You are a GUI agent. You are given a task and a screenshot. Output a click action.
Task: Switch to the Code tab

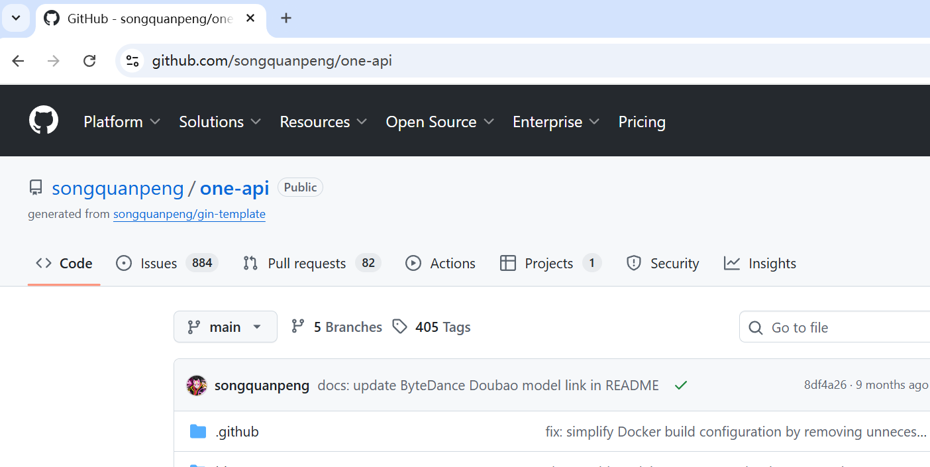tap(64, 263)
